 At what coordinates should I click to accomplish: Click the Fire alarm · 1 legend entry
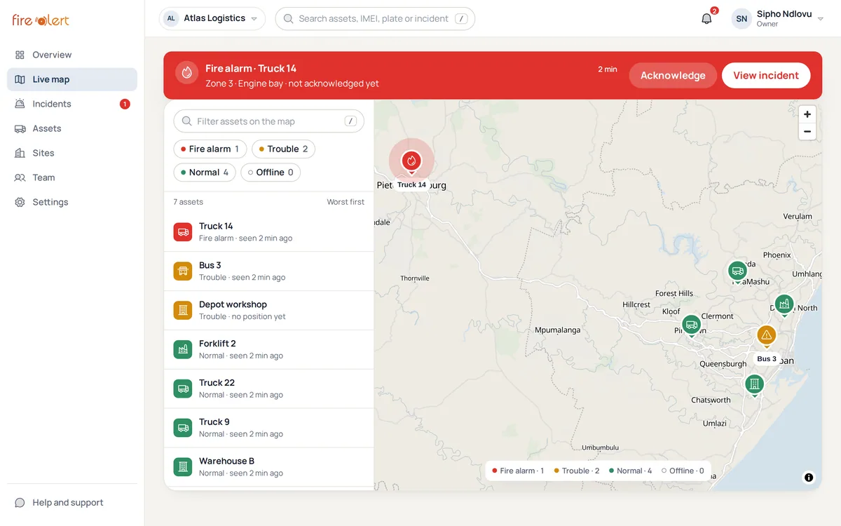coord(518,471)
